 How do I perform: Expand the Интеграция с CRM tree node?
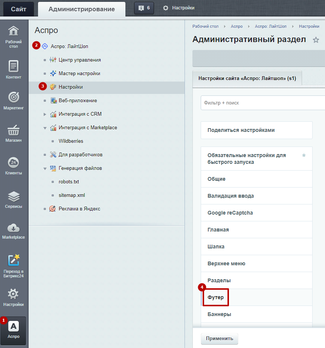coord(45,114)
